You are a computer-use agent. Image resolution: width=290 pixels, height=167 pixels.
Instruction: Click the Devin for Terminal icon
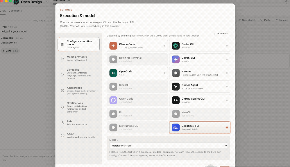[x=113, y=59]
